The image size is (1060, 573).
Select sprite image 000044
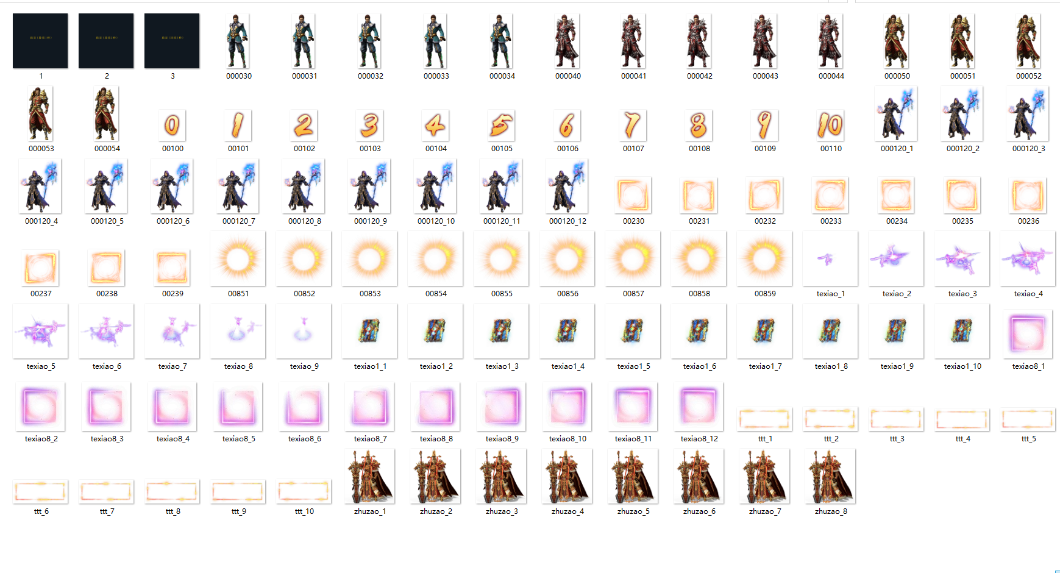pyautogui.click(x=830, y=41)
